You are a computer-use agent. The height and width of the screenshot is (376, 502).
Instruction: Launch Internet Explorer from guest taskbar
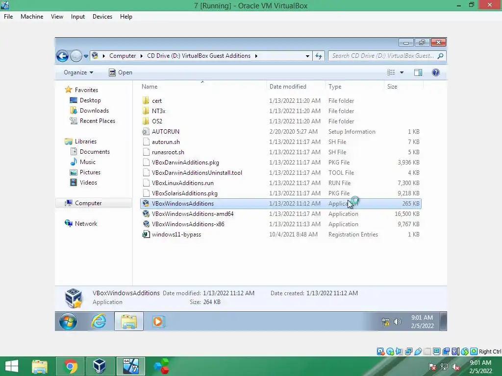[x=99, y=321]
